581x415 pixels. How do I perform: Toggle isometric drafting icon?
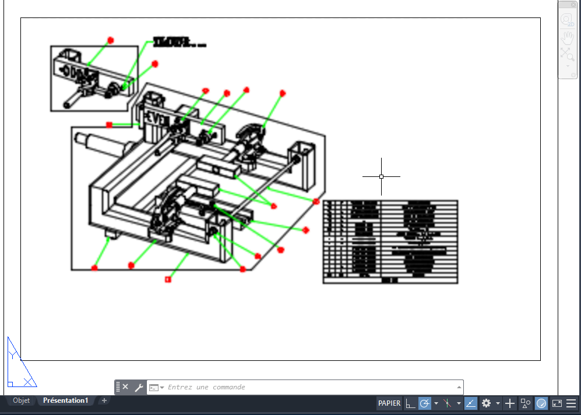click(447, 403)
